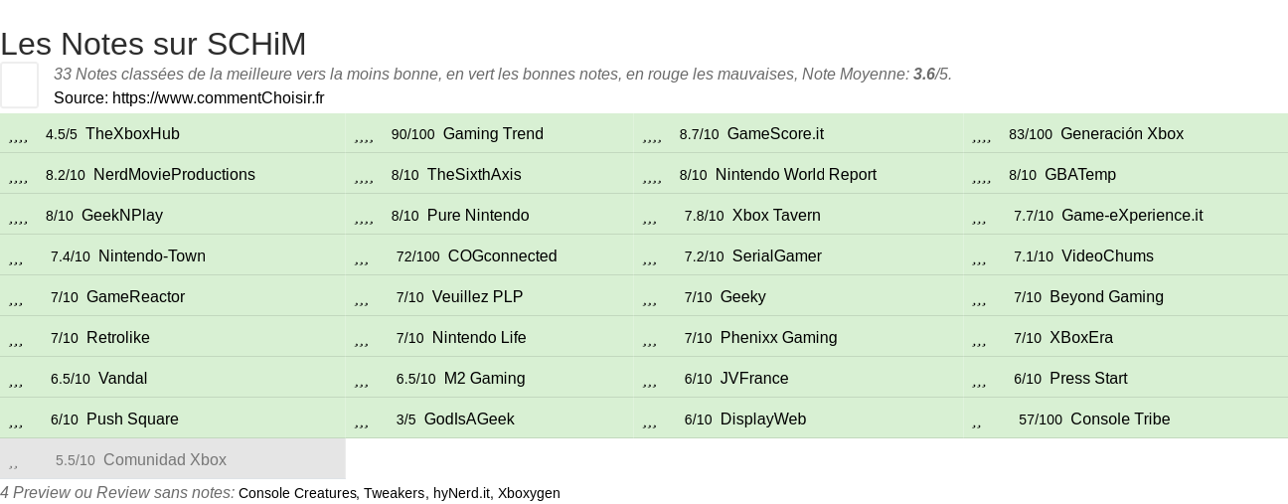Open the NerdMovieProductions review
Viewport: 1288px width, 504px height.
tap(174, 175)
